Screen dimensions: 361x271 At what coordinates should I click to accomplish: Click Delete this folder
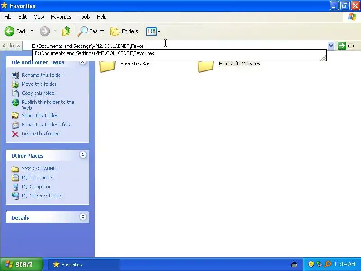tap(40, 134)
